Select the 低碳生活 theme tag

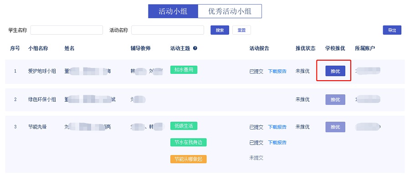(x=184, y=126)
